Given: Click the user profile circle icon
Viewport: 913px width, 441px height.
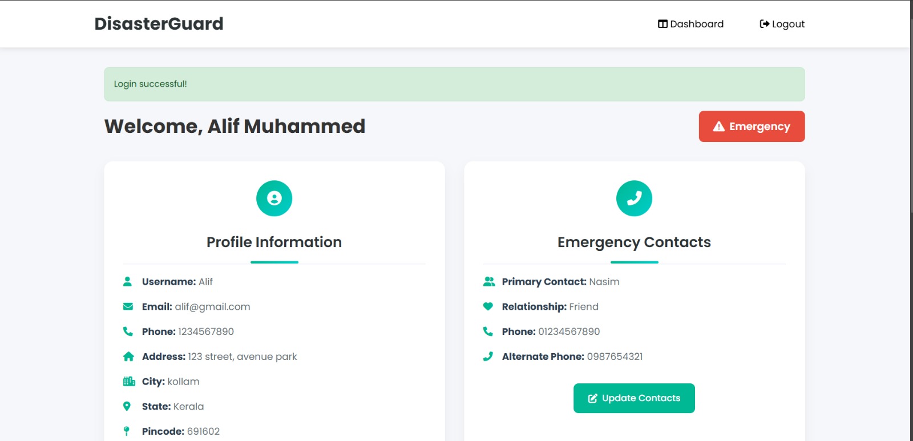Looking at the screenshot, I should pyautogui.click(x=274, y=198).
